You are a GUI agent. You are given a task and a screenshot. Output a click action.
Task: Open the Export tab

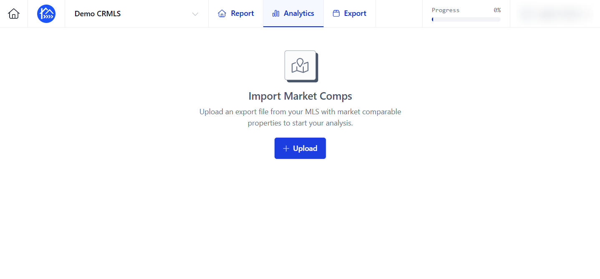click(x=350, y=14)
